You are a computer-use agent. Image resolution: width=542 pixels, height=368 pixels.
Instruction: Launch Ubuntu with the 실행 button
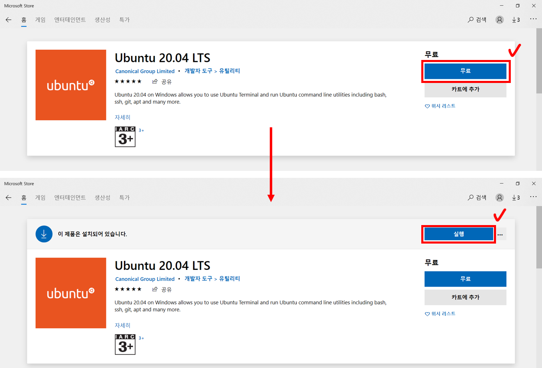coord(459,234)
